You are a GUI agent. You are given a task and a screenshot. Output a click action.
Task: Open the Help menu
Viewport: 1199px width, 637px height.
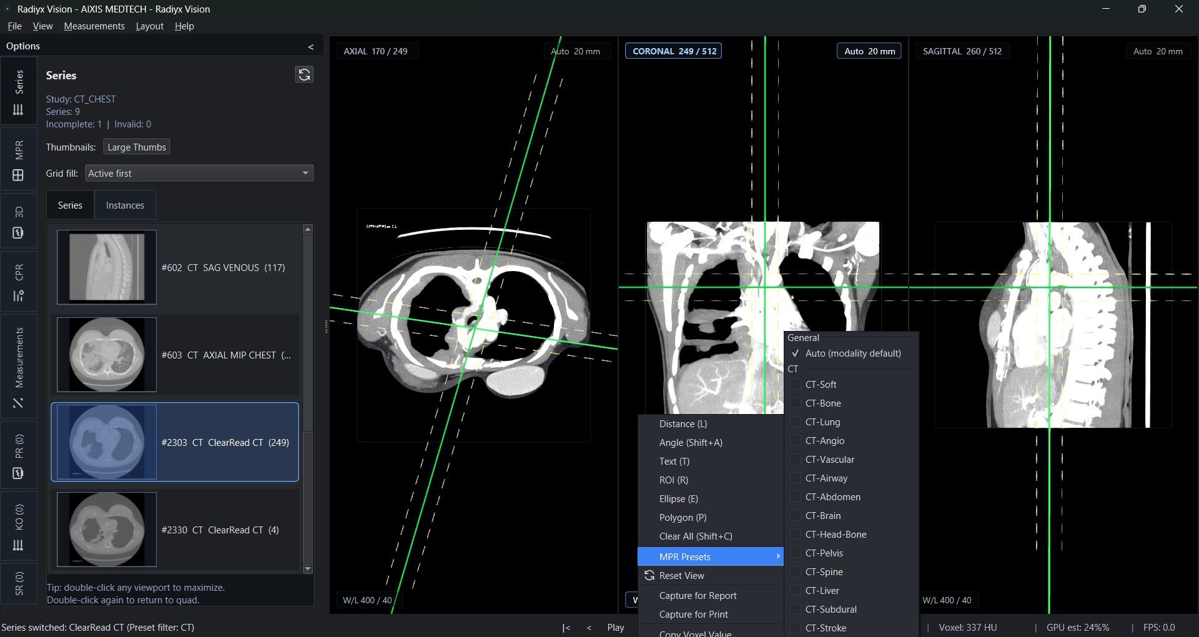[x=184, y=26]
